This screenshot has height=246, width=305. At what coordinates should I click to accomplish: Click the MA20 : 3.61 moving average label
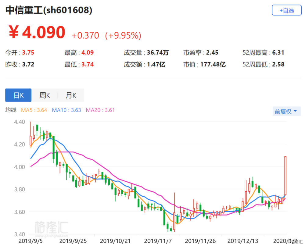click(100, 110)
